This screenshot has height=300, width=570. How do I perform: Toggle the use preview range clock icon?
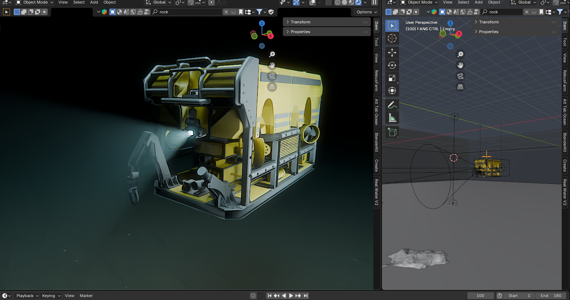point(500,296)
